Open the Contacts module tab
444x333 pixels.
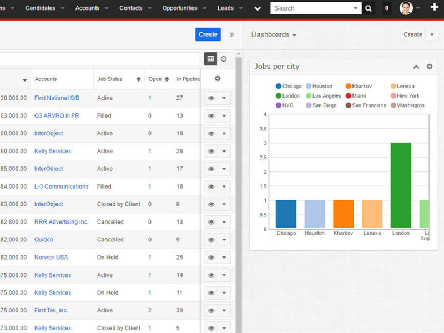pyautogui.click(x=131, y=8)
